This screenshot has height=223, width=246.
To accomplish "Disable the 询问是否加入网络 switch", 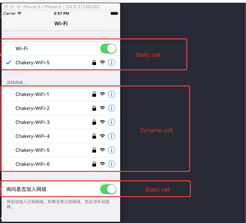I will coord(108,189).
